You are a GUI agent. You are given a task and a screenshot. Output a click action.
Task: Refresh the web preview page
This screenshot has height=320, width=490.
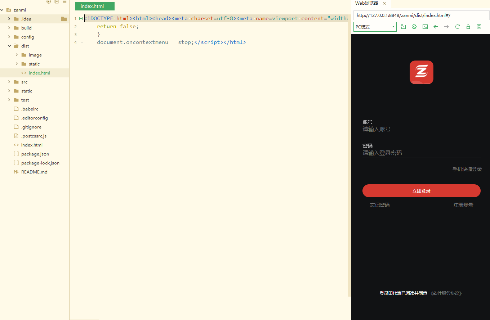click(x=457, y=26)
